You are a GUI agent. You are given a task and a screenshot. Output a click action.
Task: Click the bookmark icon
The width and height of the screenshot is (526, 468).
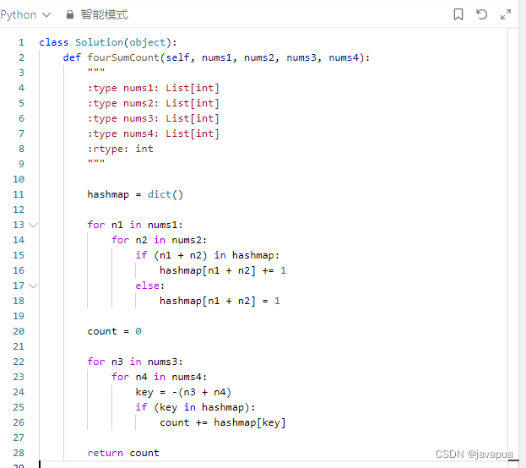(458, 14)
